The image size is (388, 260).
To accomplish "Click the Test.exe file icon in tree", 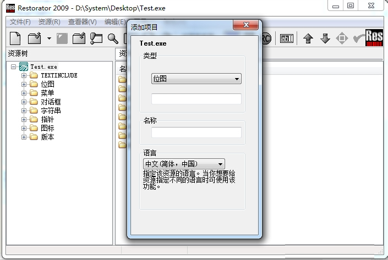I will [x=24, y=67].
